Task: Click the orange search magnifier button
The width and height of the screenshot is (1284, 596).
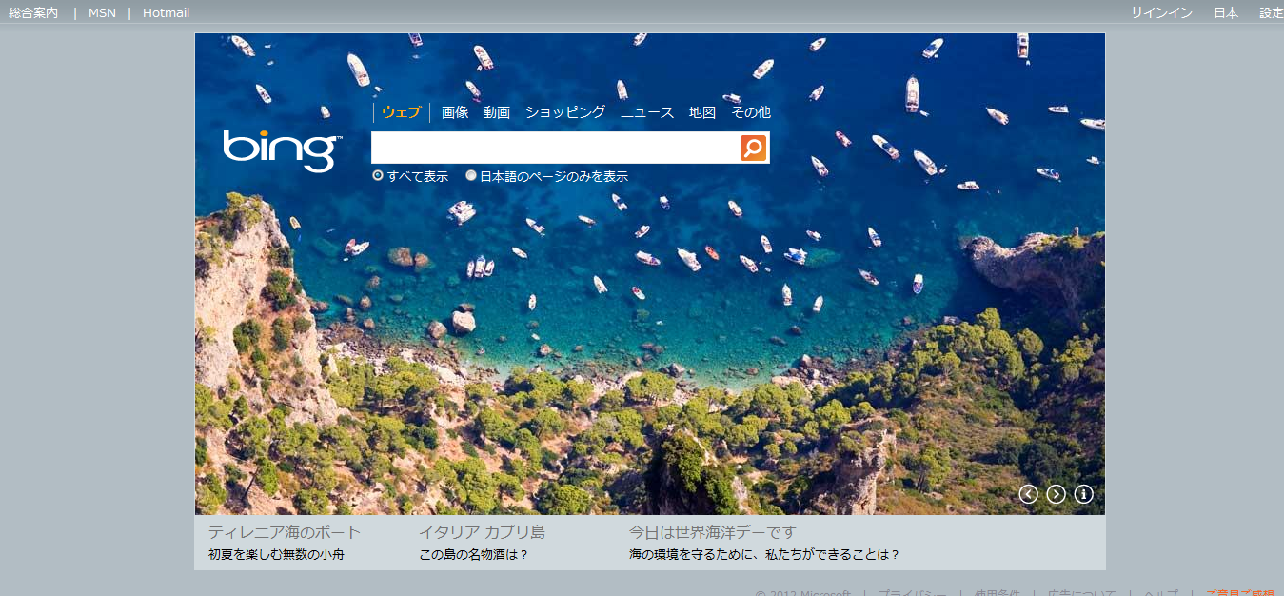Action: coord(753,148)
